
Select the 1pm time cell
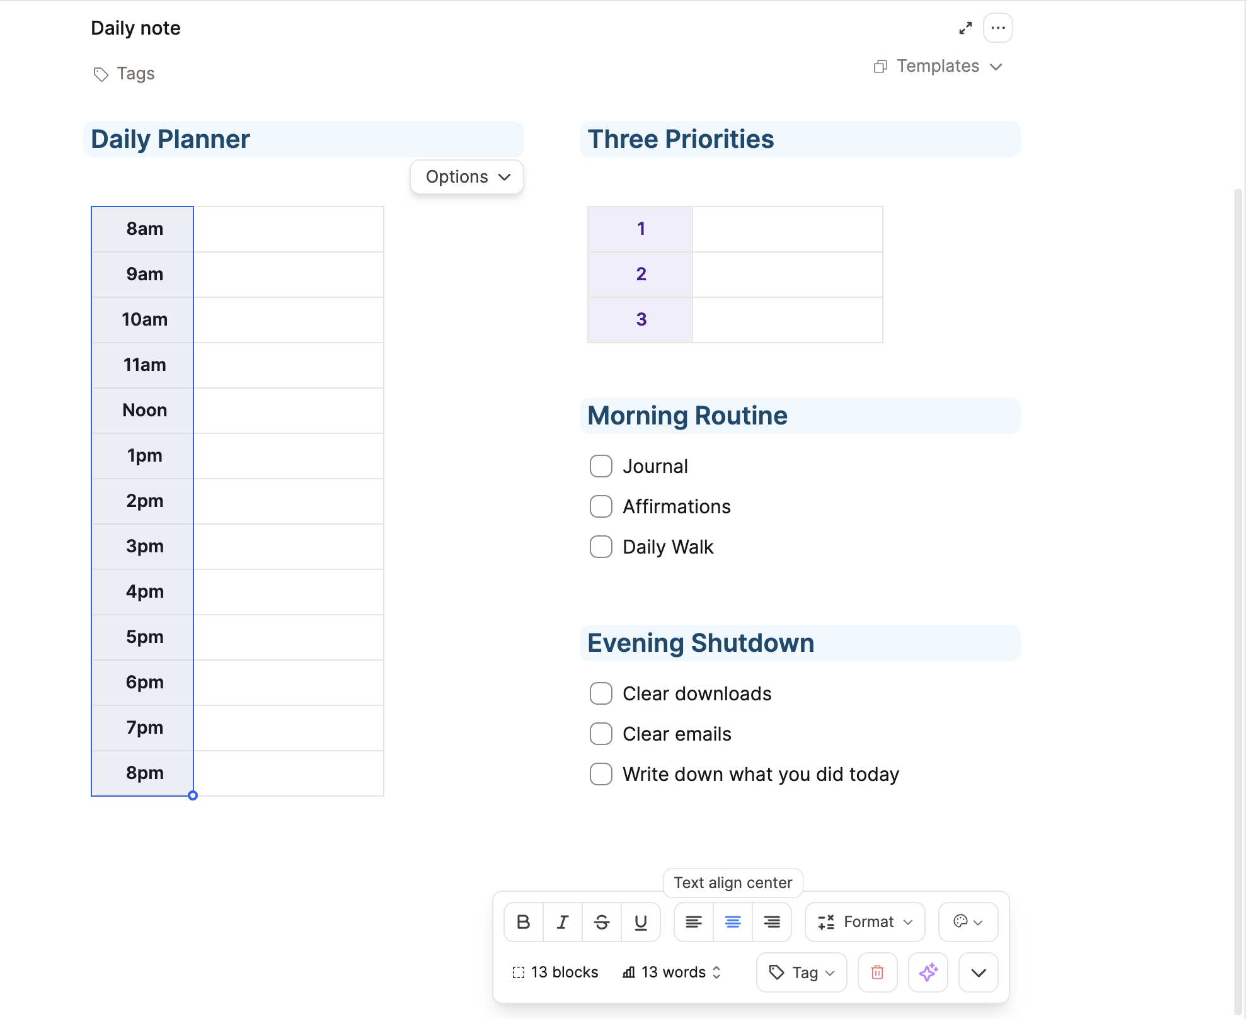pyautogui.click(x=143, y=456)
